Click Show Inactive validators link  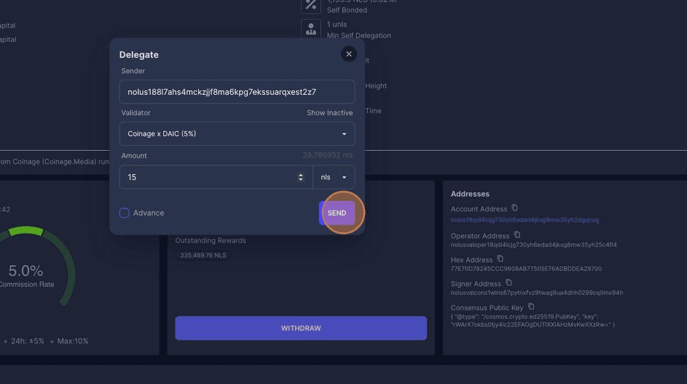pyautogui.click(x=329, y=113)
